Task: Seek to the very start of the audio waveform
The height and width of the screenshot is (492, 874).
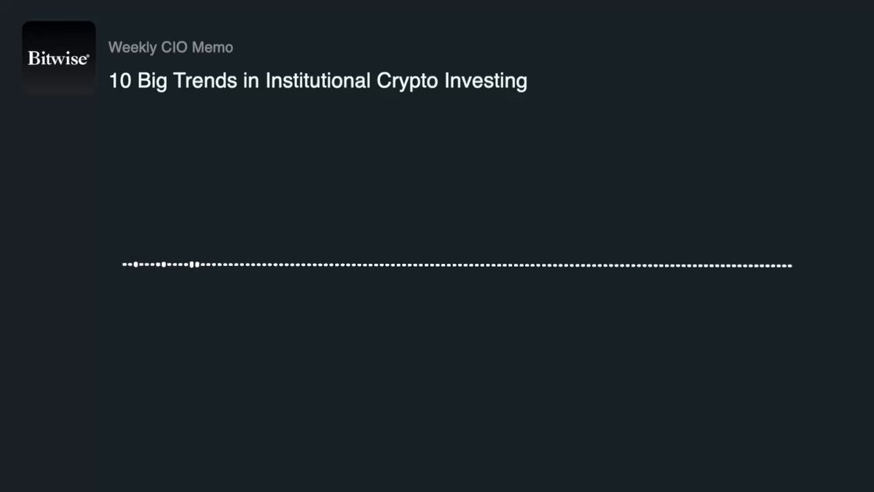Action: [124, 265]
